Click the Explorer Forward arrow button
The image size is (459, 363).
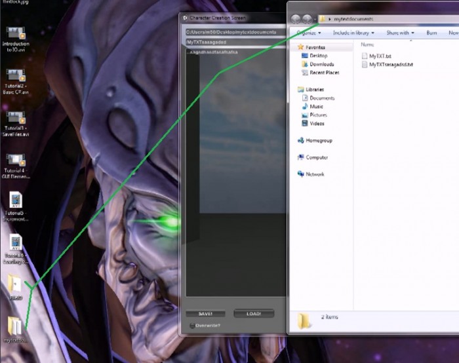(x=307, y=19)
